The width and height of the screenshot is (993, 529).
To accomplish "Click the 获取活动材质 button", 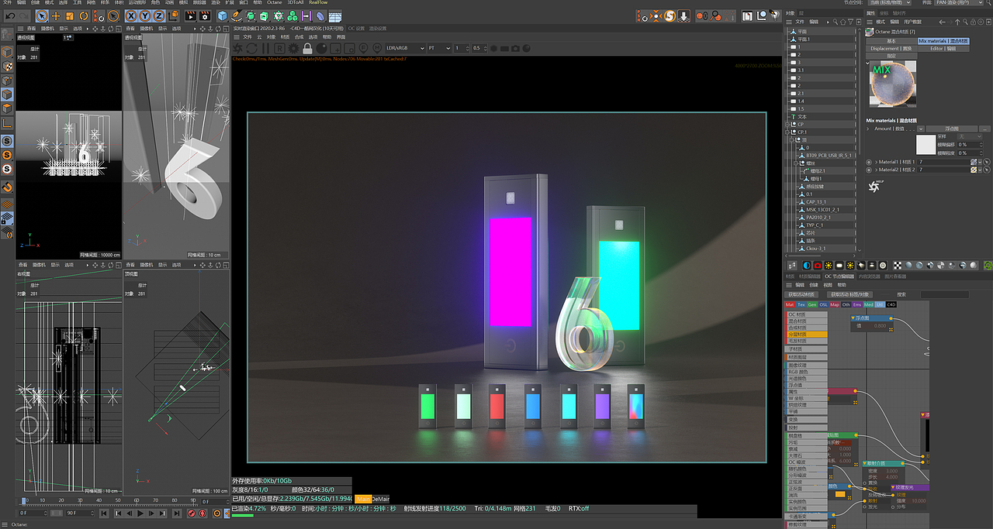I will click(801, 294).
